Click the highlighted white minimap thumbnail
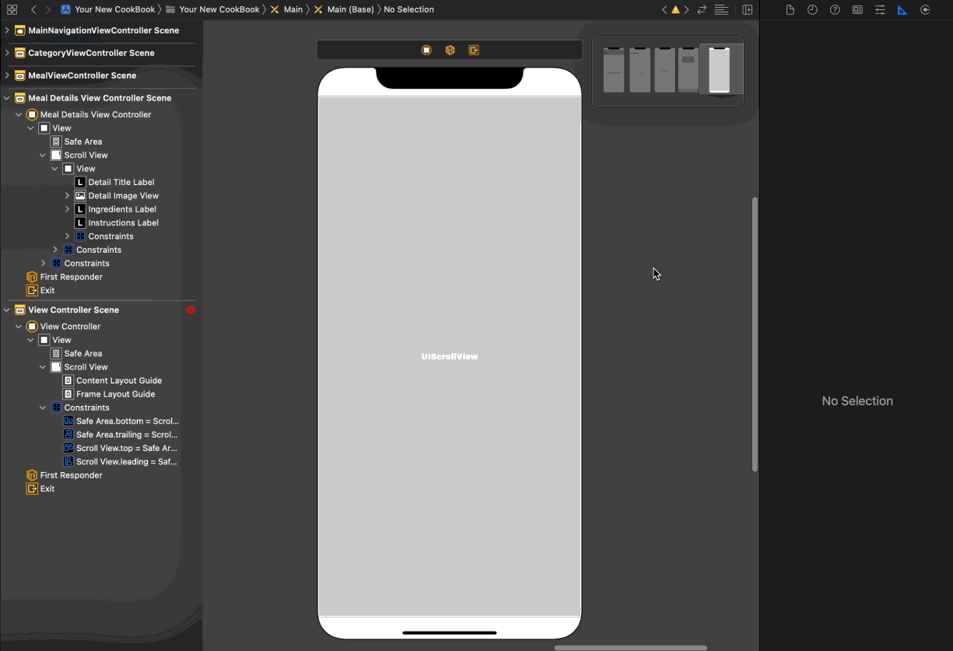Image resolution: width=953 pixels, height=651 pixels. (x=720, y=69)
